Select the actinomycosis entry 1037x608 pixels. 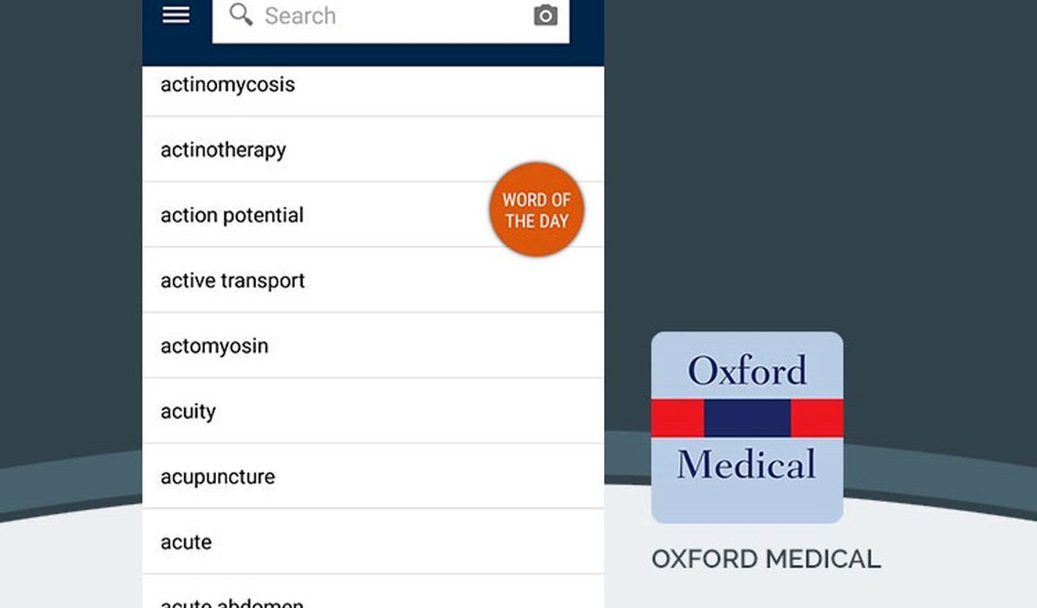click(373, 85)
